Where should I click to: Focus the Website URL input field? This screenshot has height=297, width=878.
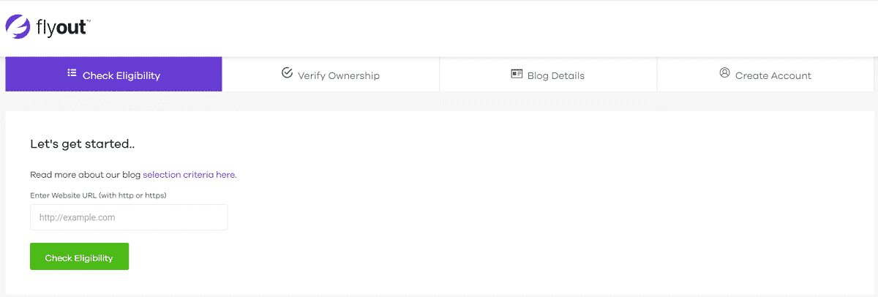pyautogui.click(x=129, y=217)
